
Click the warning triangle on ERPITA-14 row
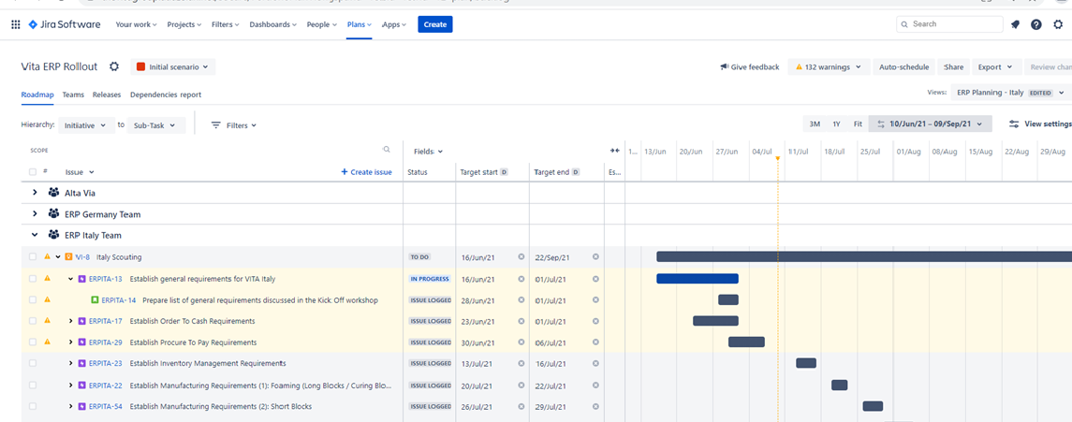click(47, 299)
